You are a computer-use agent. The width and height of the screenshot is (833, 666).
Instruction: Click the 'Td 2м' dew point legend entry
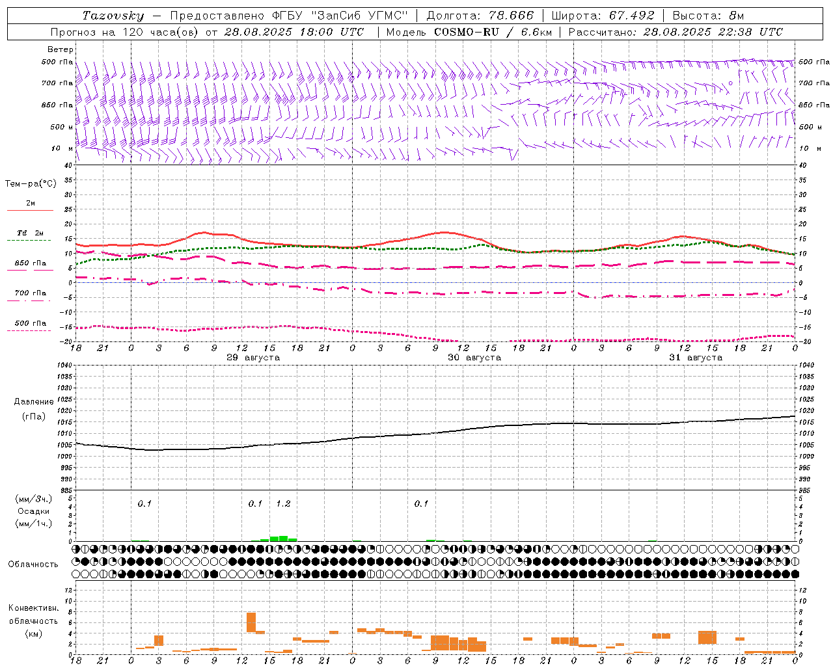31,233
